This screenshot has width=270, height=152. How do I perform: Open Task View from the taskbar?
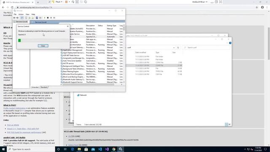pos(65,149)
